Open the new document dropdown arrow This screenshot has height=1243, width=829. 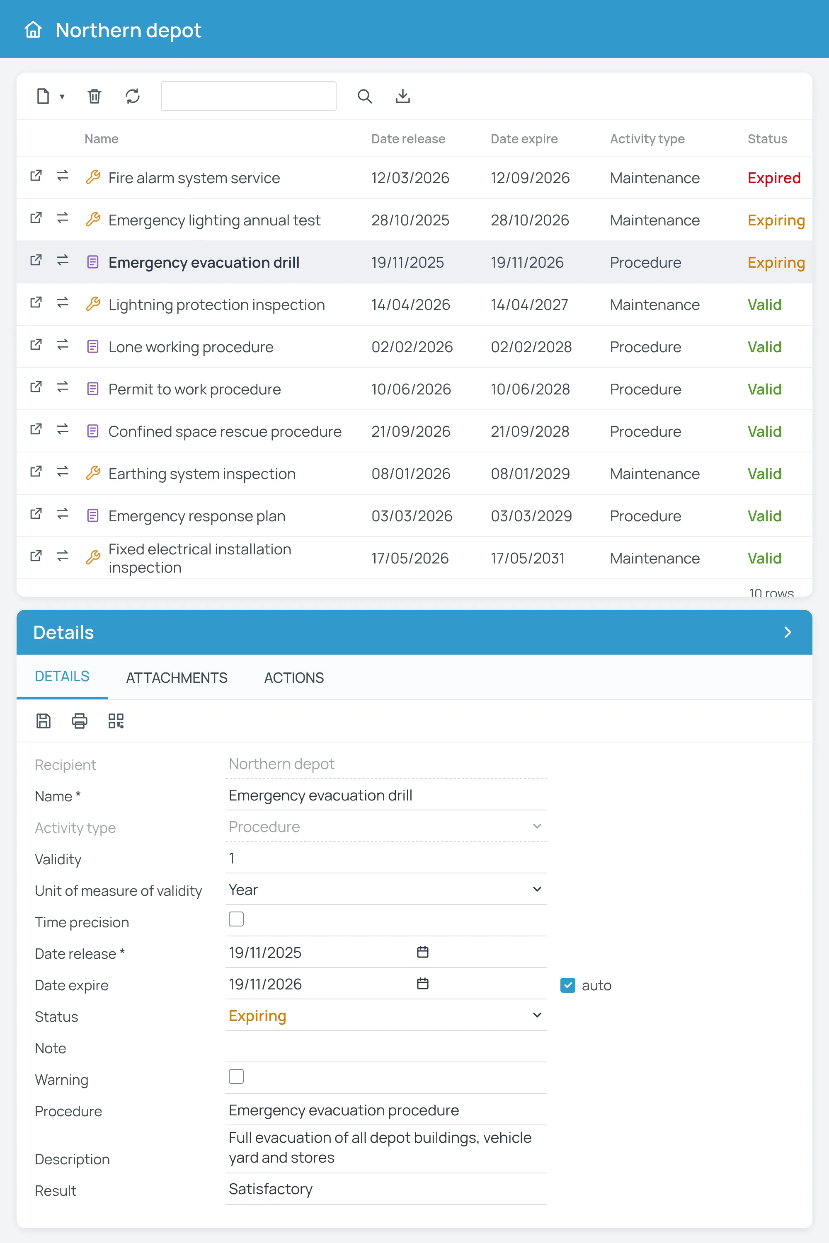pyautogui.click(x=62, y=97)
